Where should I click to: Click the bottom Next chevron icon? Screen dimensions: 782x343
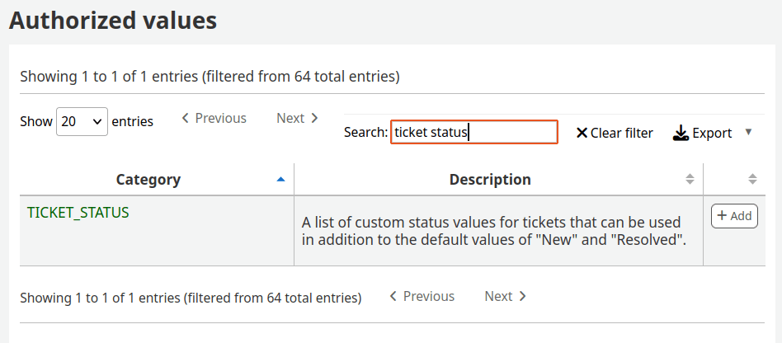pyautogui.click(x=522, y=296)
